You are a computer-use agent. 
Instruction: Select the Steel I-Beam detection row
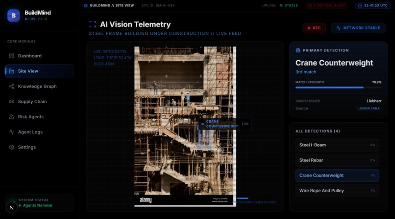[x=337, y=145]
